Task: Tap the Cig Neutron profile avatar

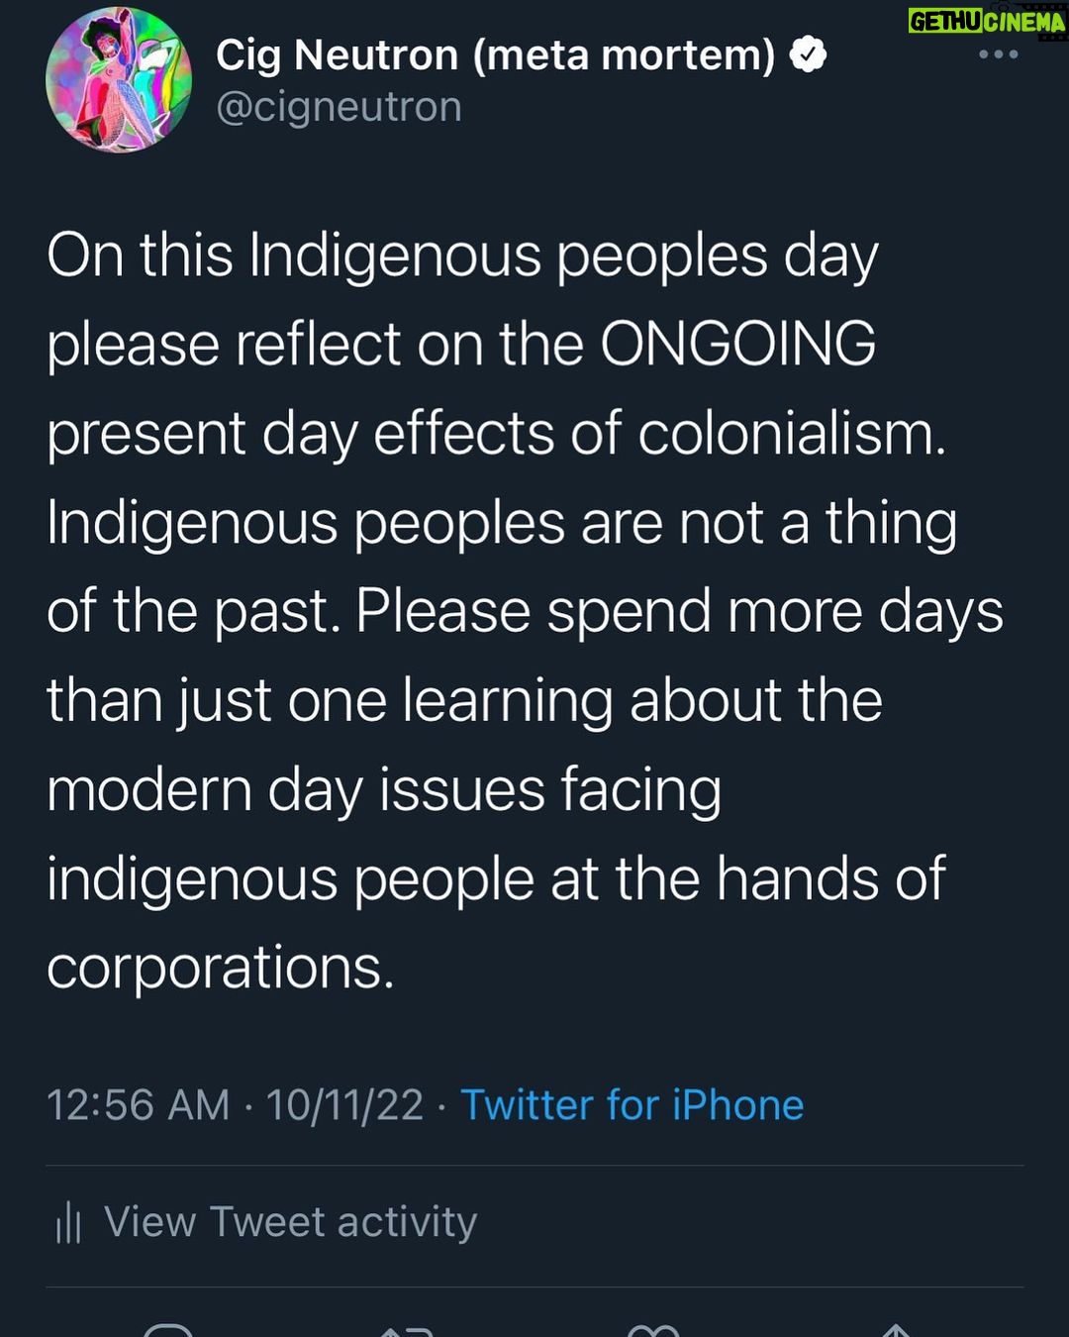Action: click(119, 79)
